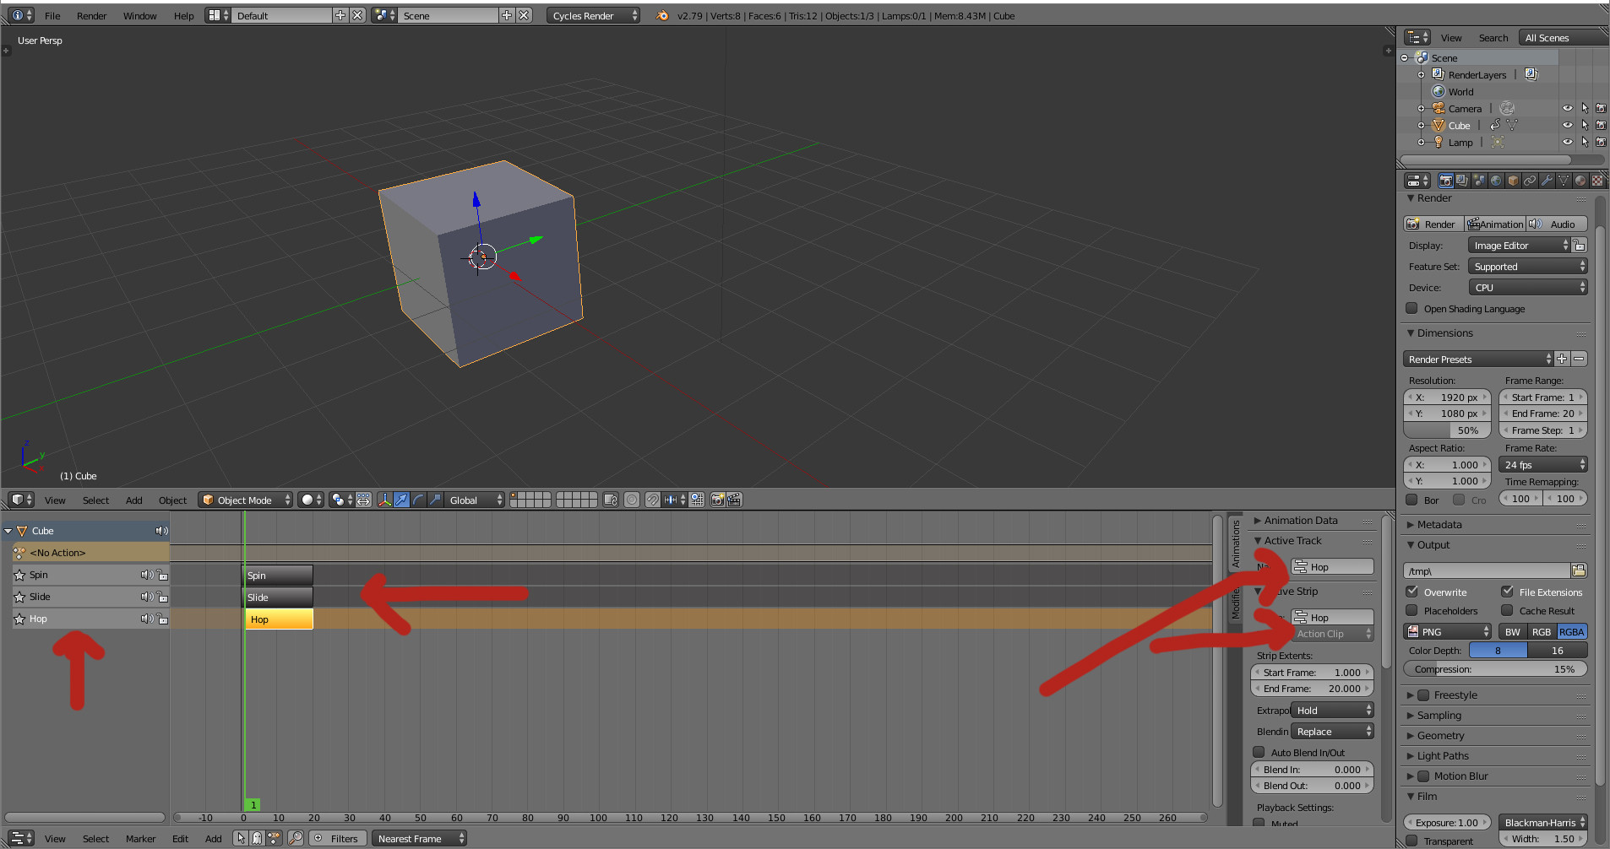Open the Marker menu in NLA editor

(140, 838)
